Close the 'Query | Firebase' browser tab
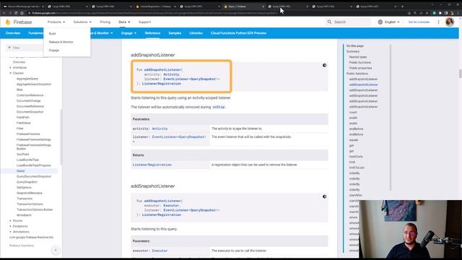This screenshot has height=260, width=462. tap(263, 6)
